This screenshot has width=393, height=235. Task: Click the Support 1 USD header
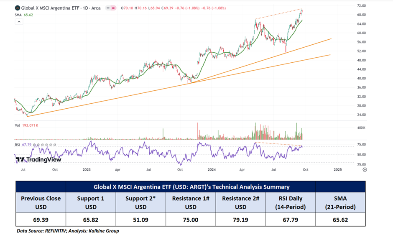(91, 203)
